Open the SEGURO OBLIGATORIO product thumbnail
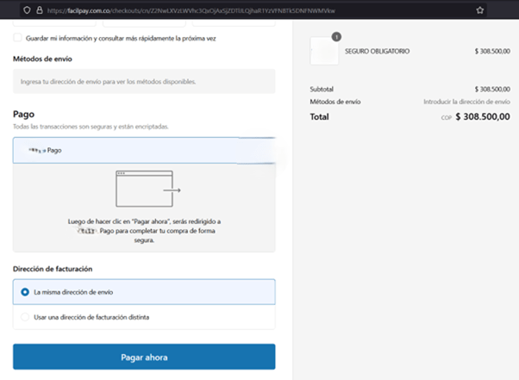Image resolution: width=519 pixels, height=380 pixels. pos(324,52)
